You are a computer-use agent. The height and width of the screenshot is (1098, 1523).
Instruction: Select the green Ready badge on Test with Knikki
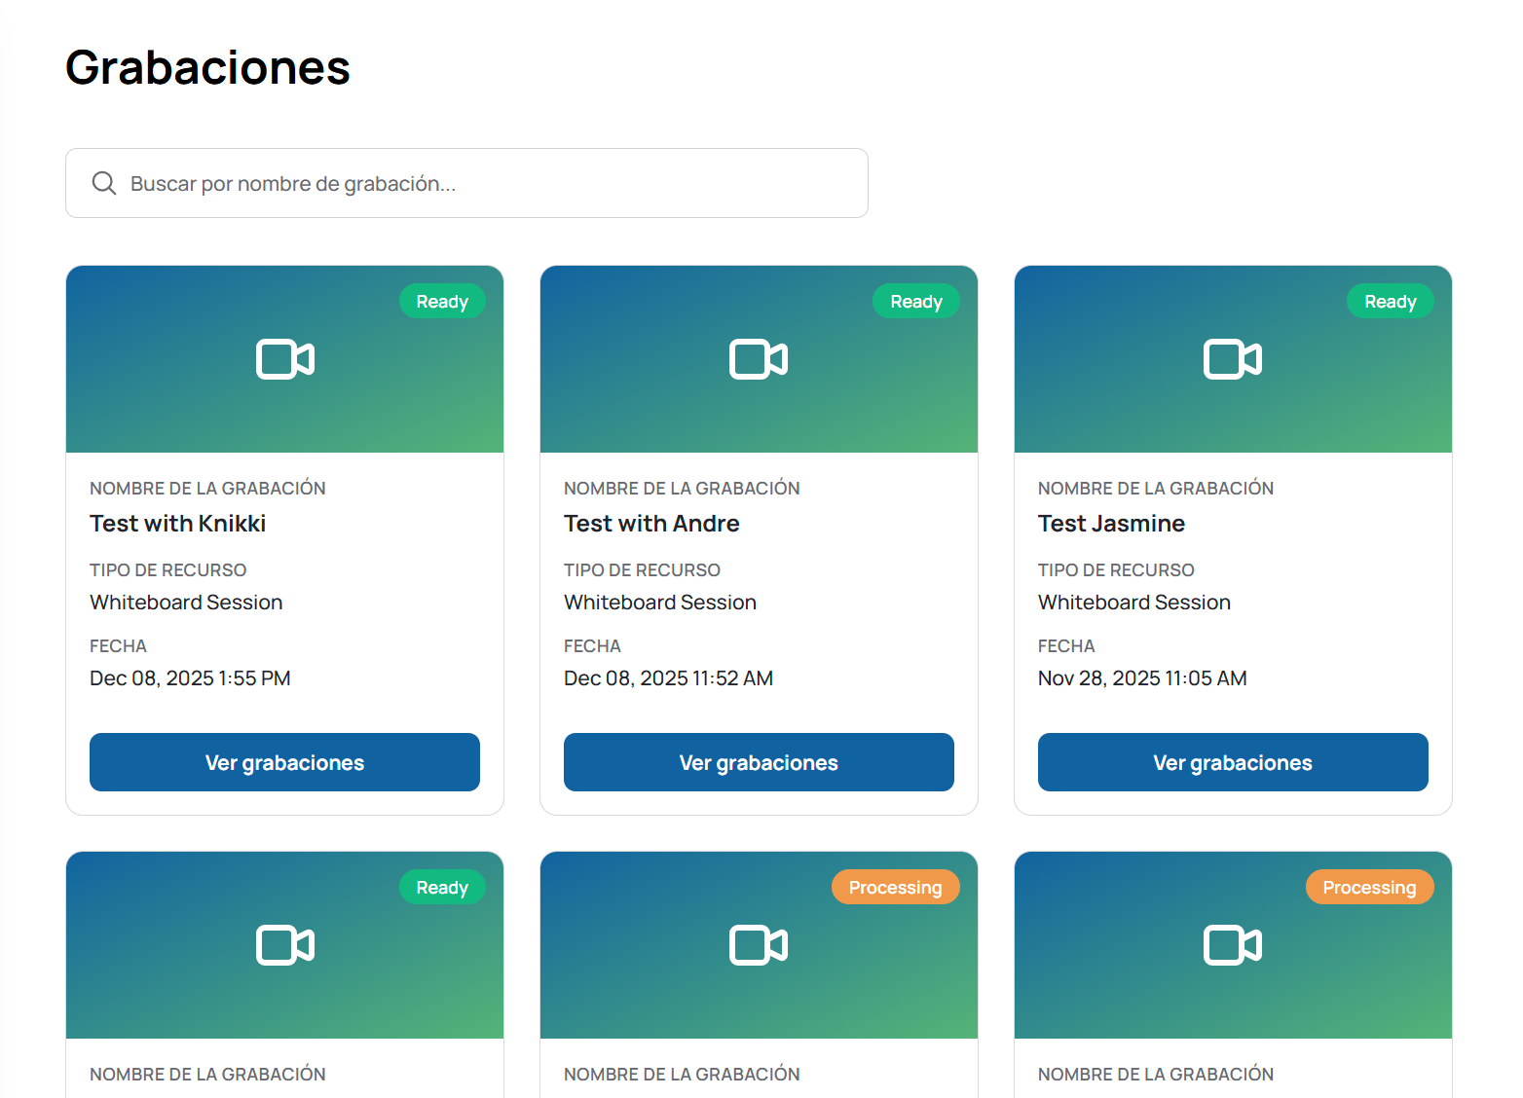pyautogui.click(x=442, y=301)
